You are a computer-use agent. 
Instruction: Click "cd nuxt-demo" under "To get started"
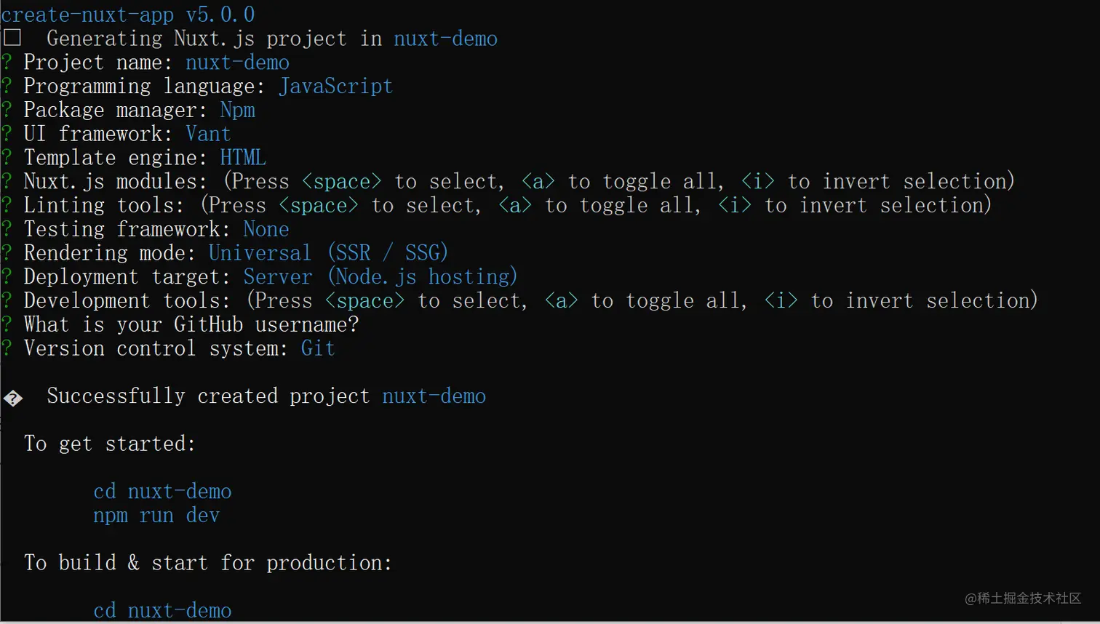(162, 492)
